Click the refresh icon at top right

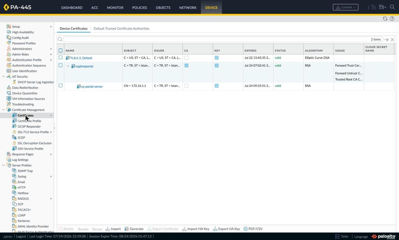pos(385,19)
